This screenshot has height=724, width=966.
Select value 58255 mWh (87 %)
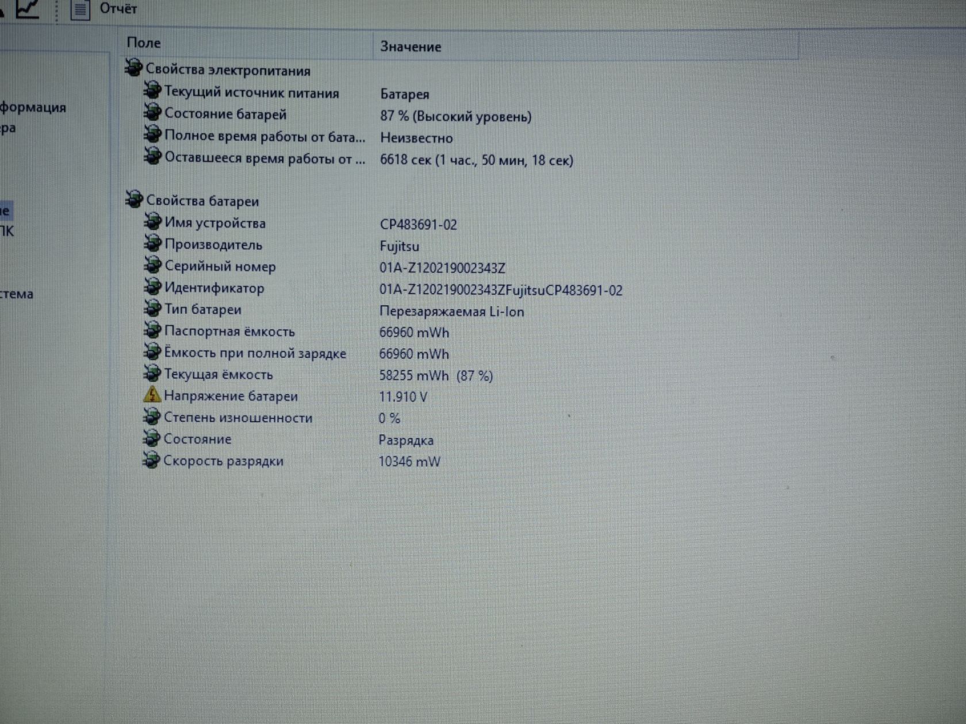coord(436,376)
